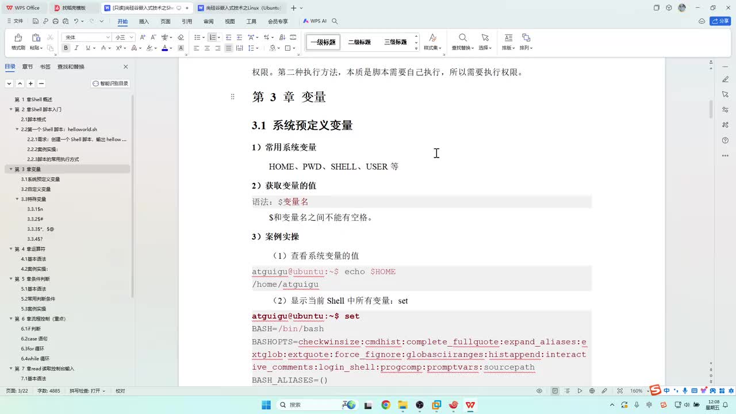Go to outline item 5.2常用判断条件
This screenshot has height=414, width=736.
pyautogui.click(x=38, y=299)
